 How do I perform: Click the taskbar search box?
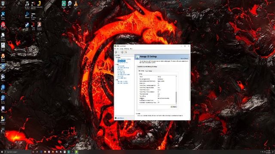(x=18, y=152)
